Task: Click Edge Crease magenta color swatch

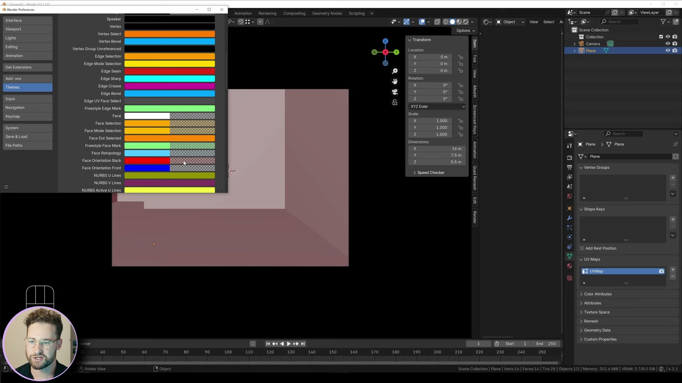Action: pyautogui.click(x=169, y=86)
